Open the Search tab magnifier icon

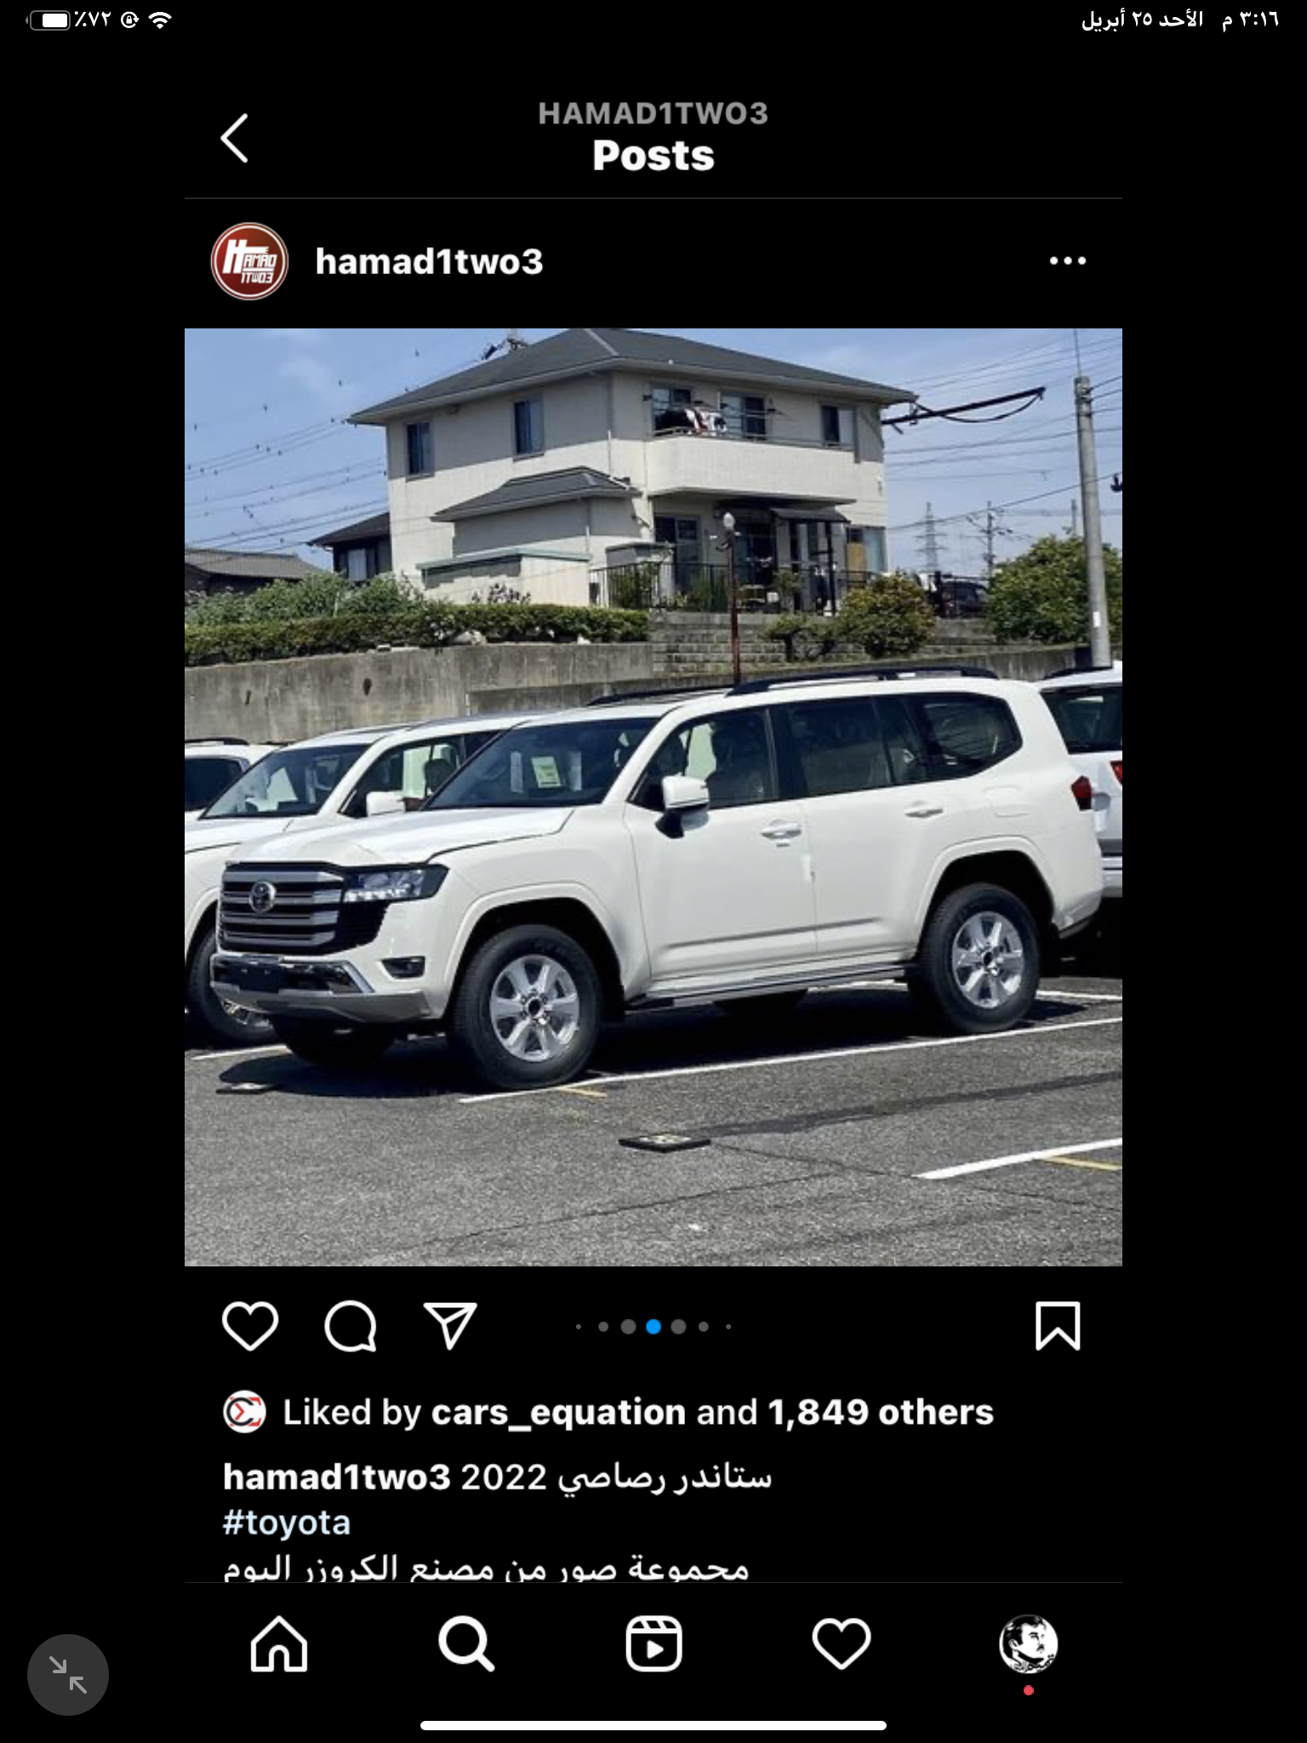pyautogui.click(x=466, y=1644)
